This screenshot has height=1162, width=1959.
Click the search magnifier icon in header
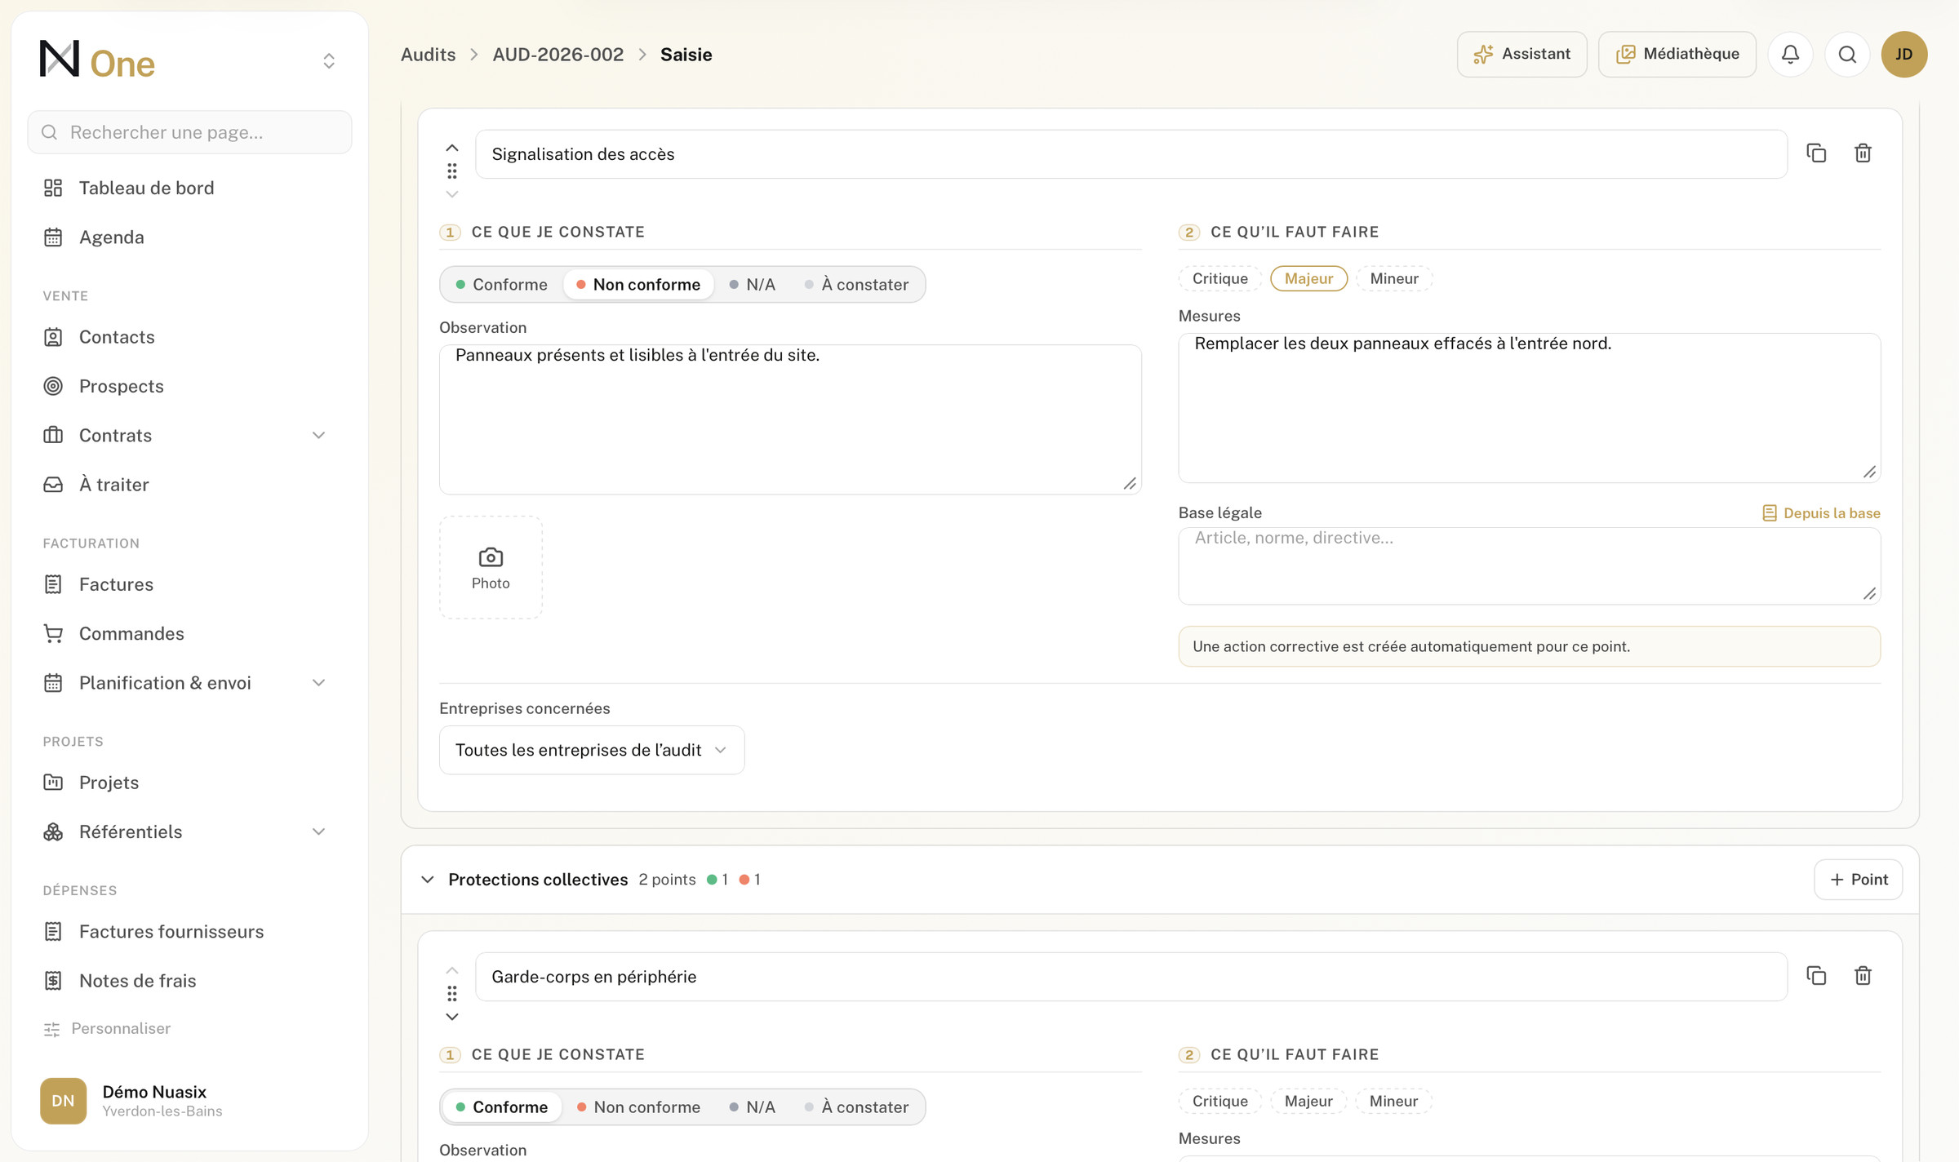(1847, 54)
